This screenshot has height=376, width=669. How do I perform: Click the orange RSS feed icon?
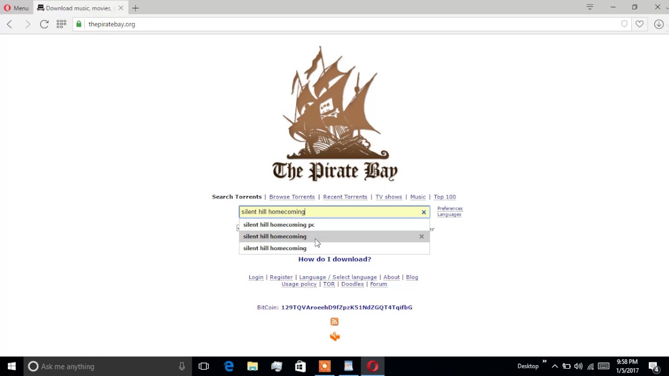click(x=334, y=322)
